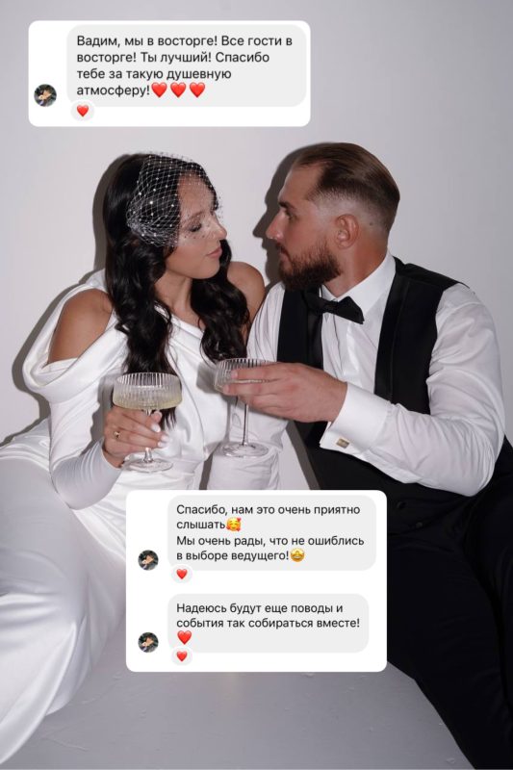Click the heart reaction below "в выборе ведущего!"
Screen dimensions: 513x770
182,574
